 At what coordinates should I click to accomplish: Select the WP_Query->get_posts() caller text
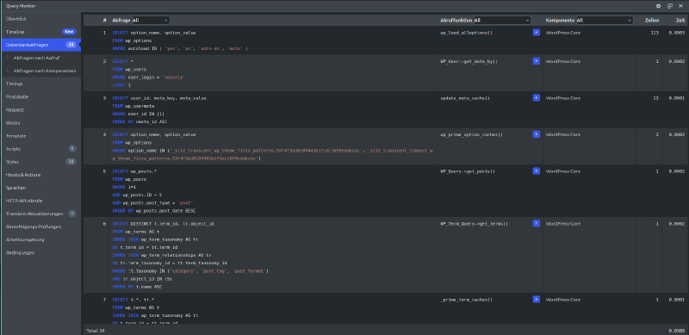pyautogui.click(x=468, y=171)
